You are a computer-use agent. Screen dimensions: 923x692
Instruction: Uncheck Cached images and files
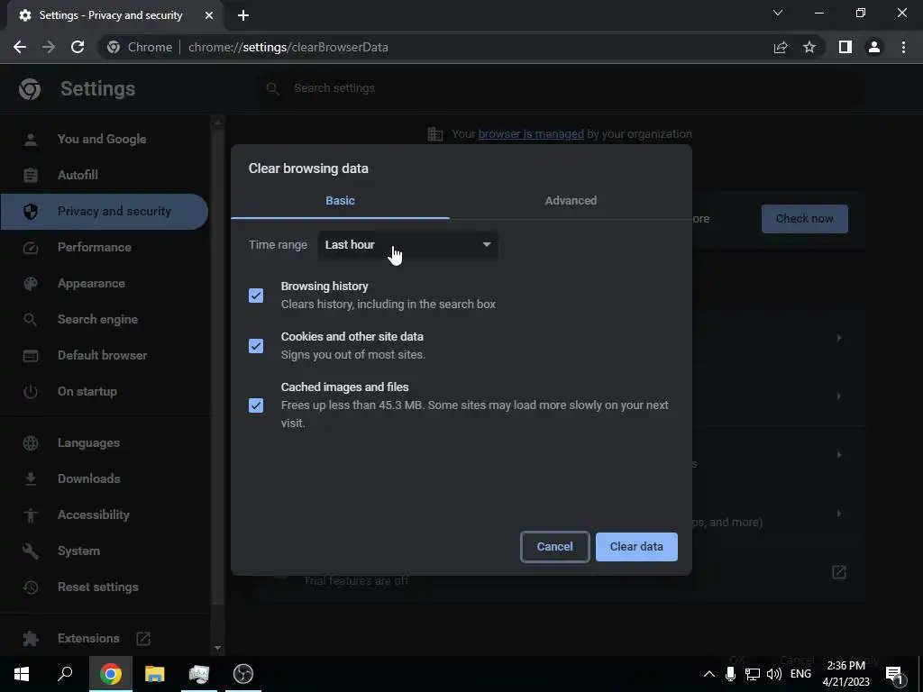pos(256,405)
